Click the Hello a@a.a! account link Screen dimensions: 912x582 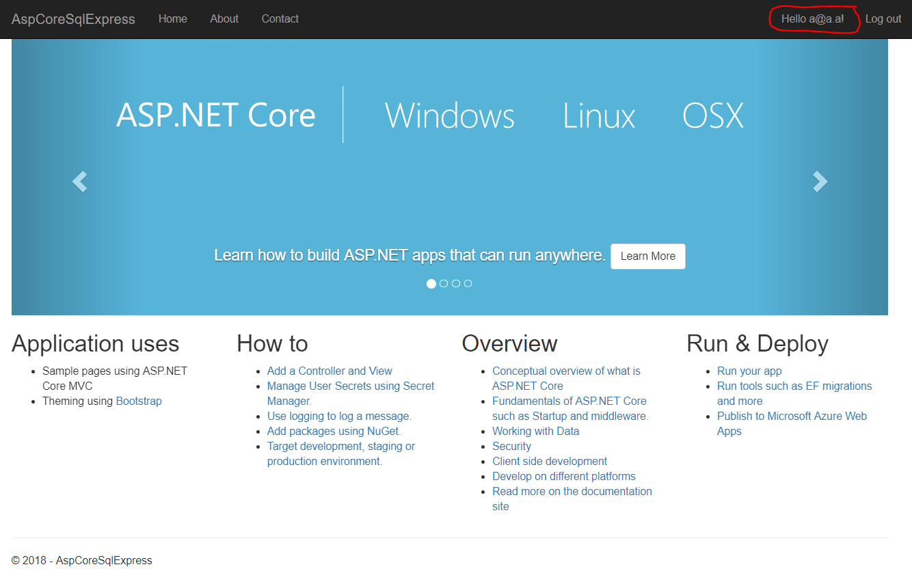(x=813, y=18)
